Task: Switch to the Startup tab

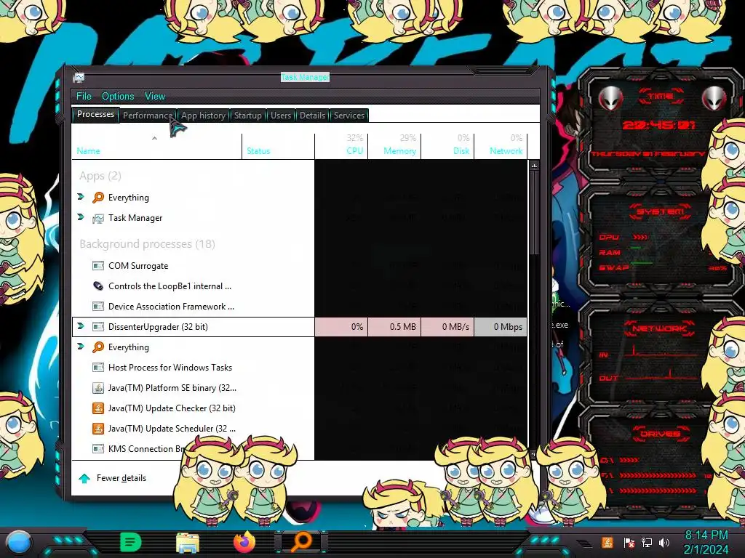Action: coord(248,116)
